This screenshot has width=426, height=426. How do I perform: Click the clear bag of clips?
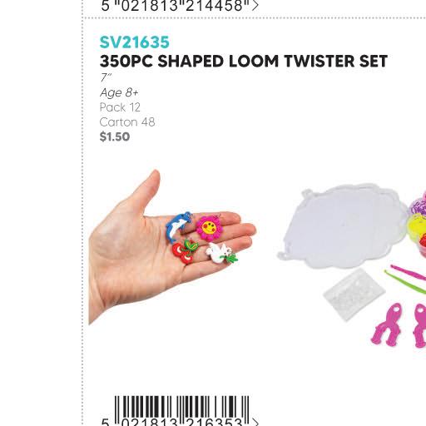(354, 294)
